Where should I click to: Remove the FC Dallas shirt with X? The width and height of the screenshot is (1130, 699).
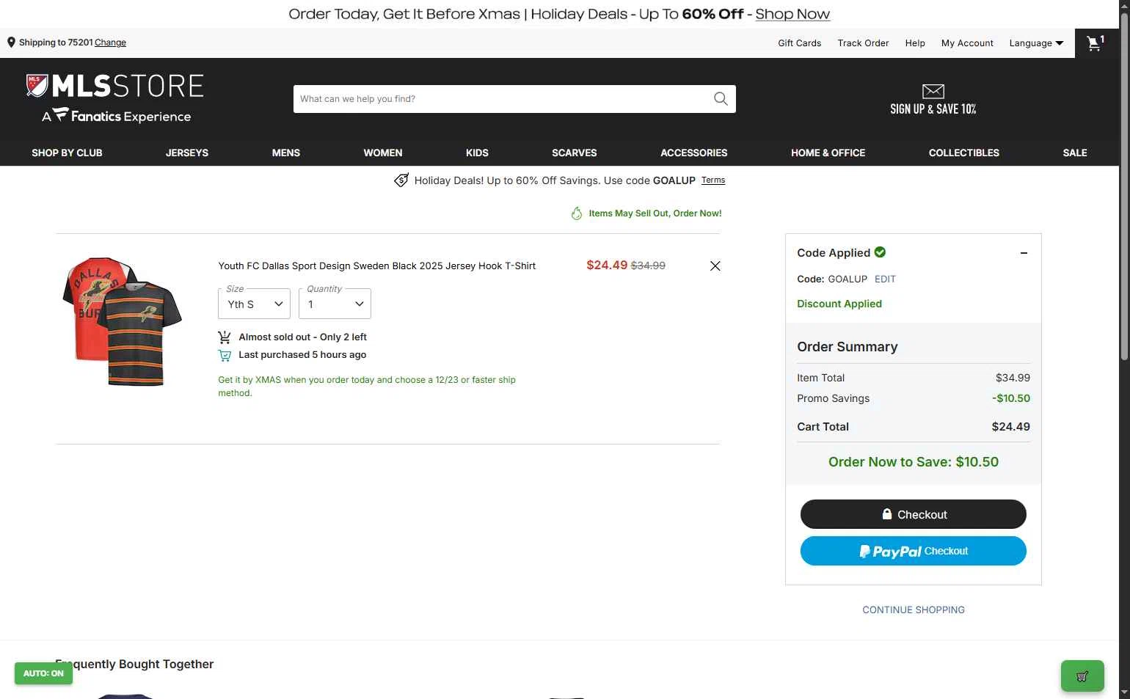click(715, 266)
